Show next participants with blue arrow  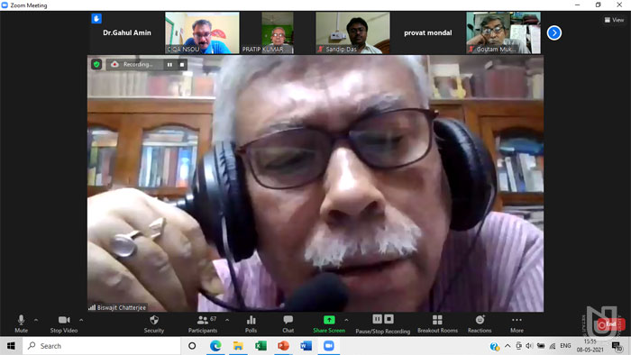click(554, 32)
